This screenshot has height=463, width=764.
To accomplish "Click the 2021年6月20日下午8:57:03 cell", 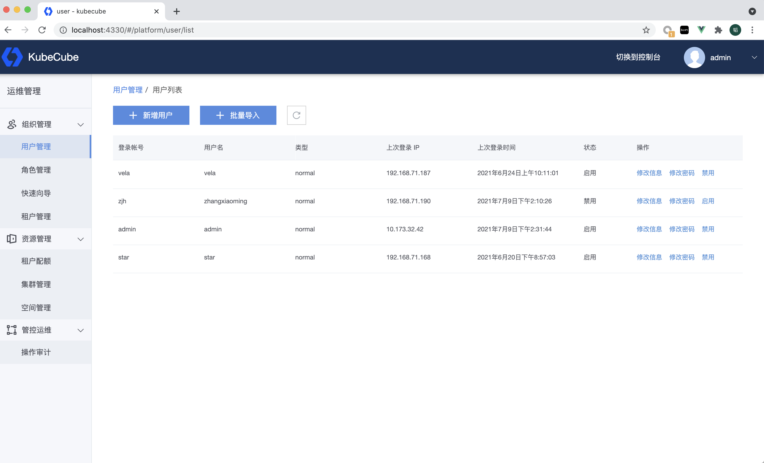I will (516, 257).
